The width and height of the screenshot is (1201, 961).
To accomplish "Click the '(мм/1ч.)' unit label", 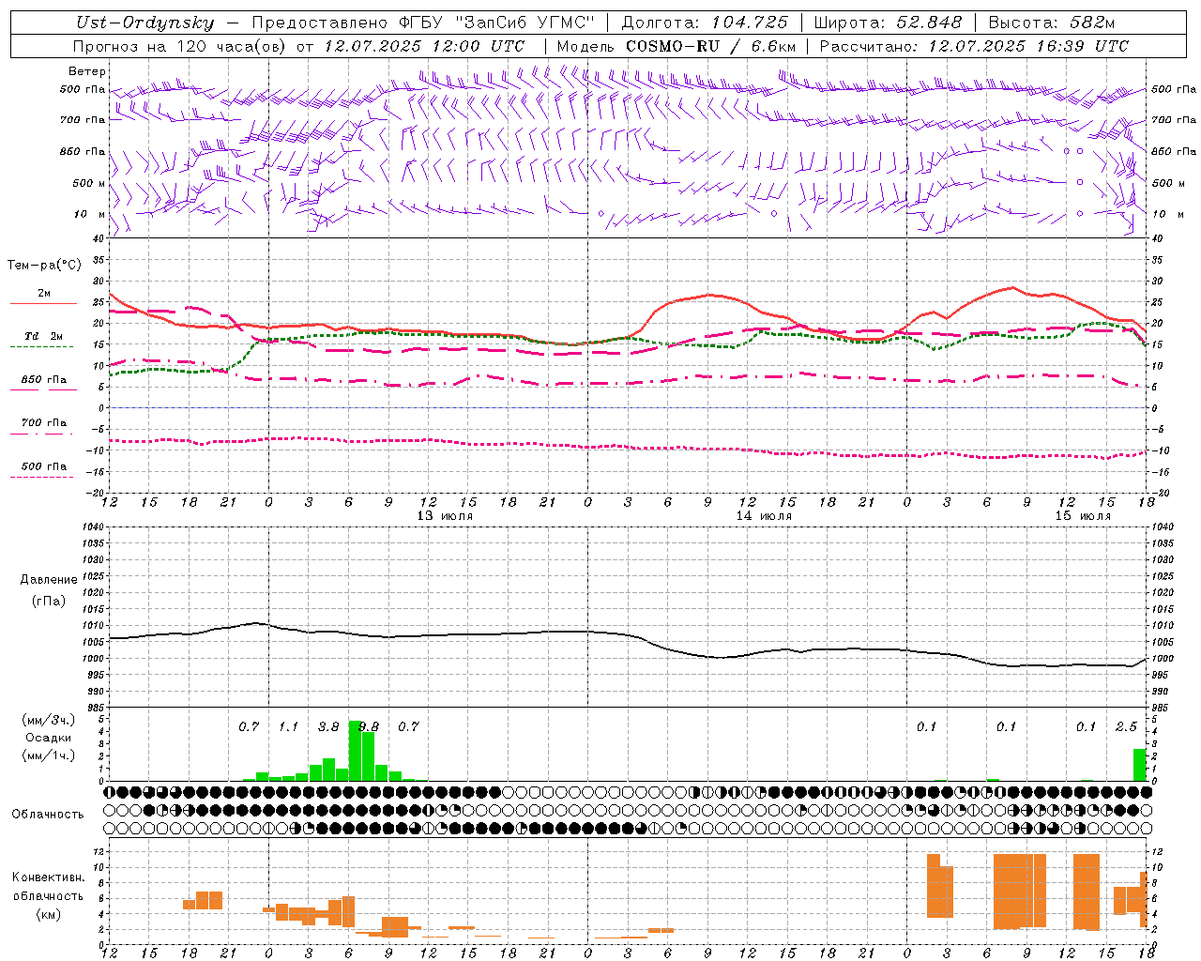I will (x=48, y=756).
